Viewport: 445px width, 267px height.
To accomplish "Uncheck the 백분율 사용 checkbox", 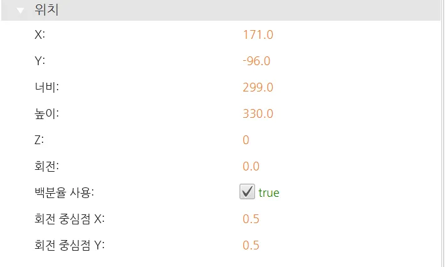I will (247, 192).
